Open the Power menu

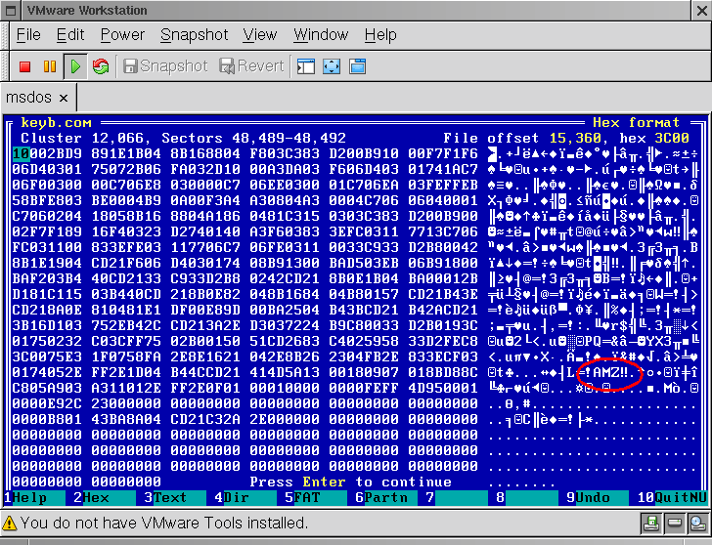pyautogui.click(x=122, y=35)
